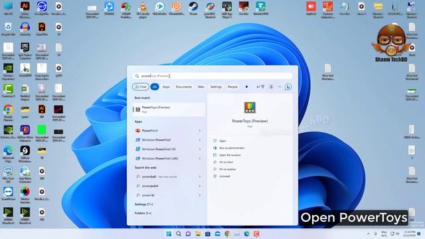Search the web for powerpoint
Image resolution: width=425 pixels, height=239 pixels.
tap(165, 186)
